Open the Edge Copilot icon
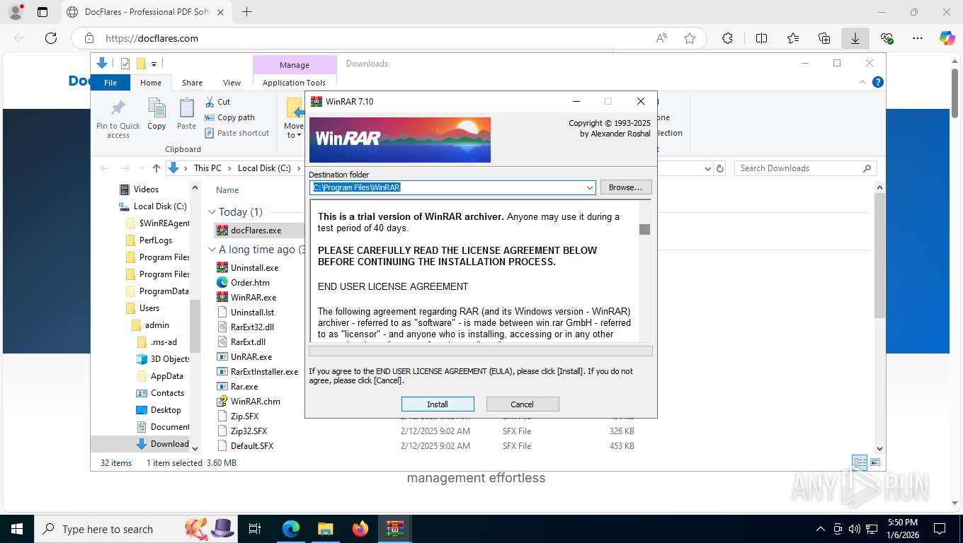963x543 pixels. coord(947,38)
